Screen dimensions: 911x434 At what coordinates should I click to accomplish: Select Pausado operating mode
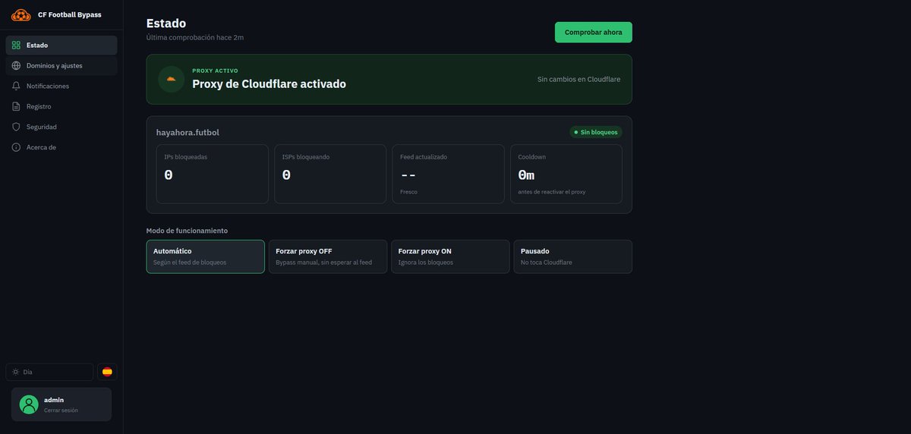point(572,256)
